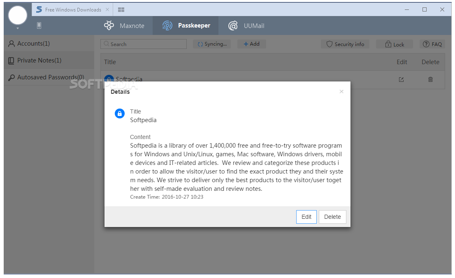Maximize the browser window

click(425, 9)
